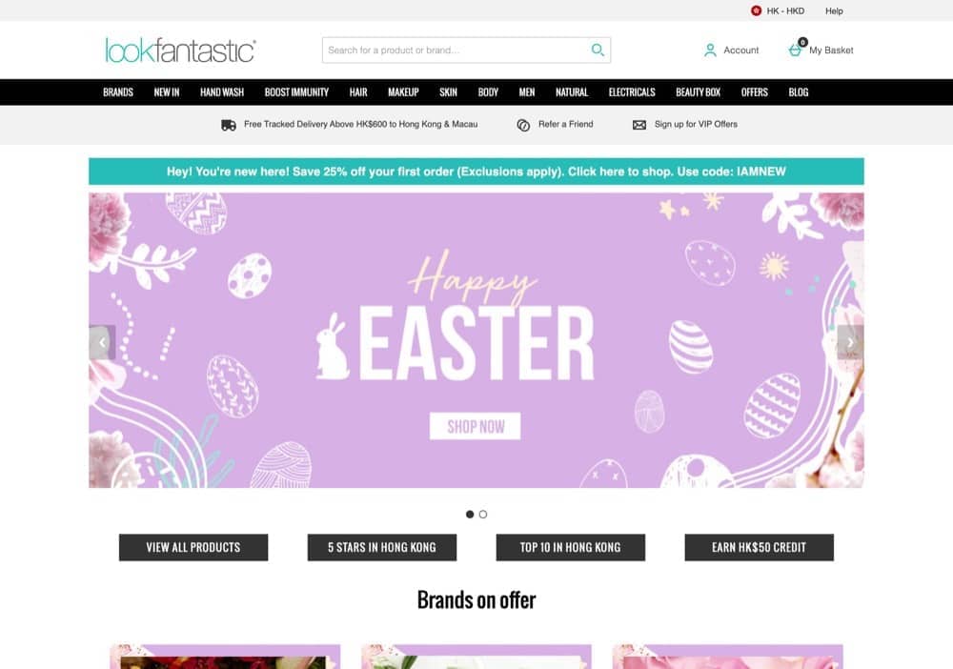Click Earn HK$50 Credit button
This screenshot has width=953, height=669.
point(760,547)
